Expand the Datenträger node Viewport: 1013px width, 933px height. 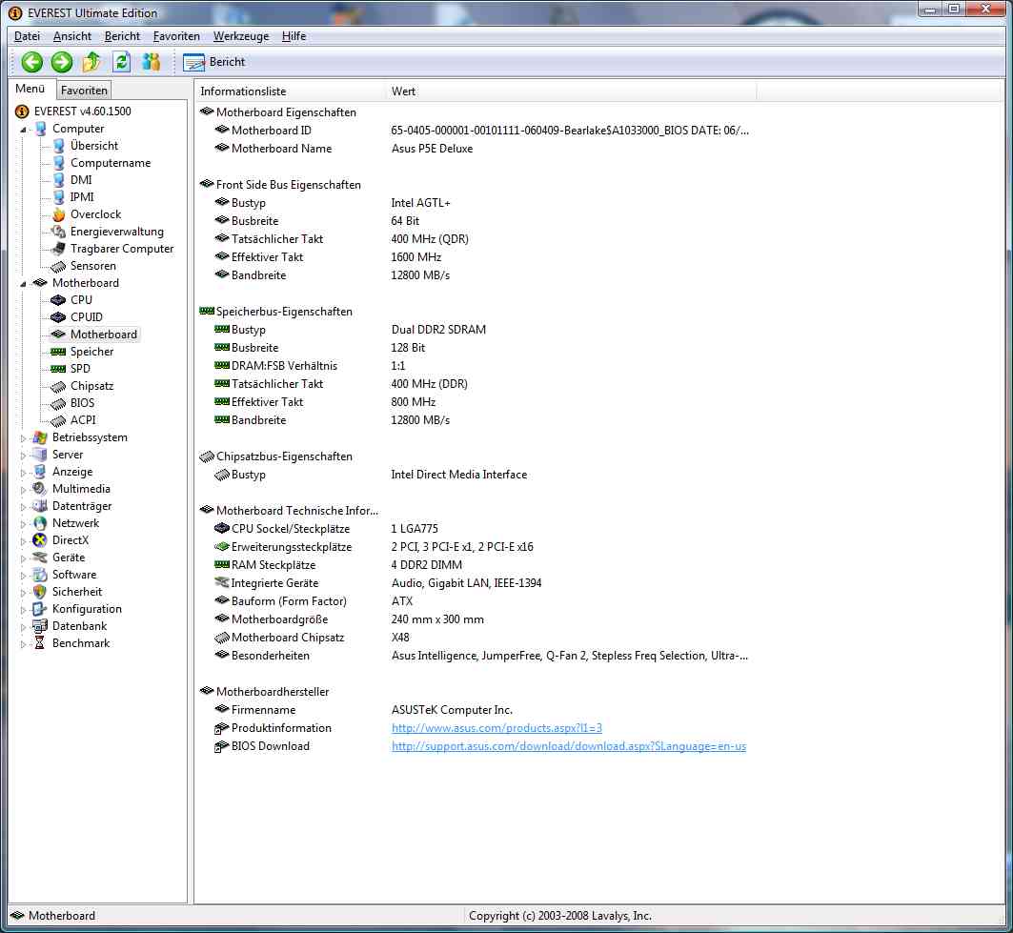point(23,507)
